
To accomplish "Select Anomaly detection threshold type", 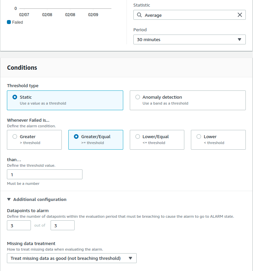I will click(138, 97).
